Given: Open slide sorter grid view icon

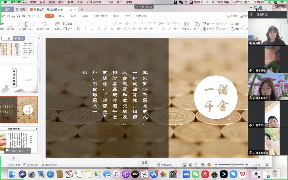Looking at the screenshot, I should tap(191, 165).
